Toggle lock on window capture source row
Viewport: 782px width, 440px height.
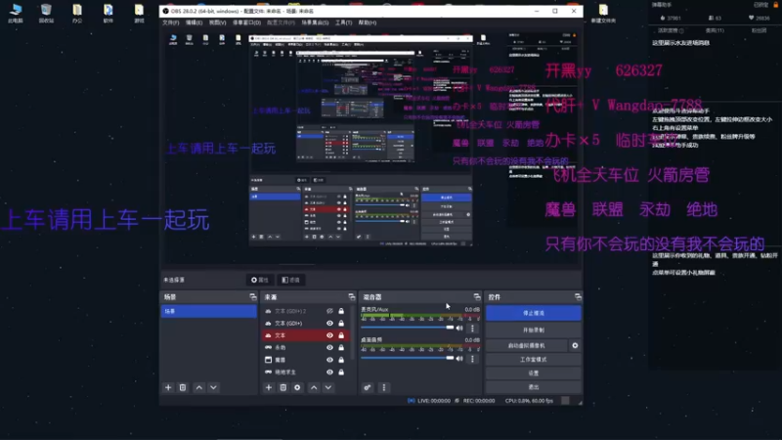pyautogui.click(x=341, y=360)
